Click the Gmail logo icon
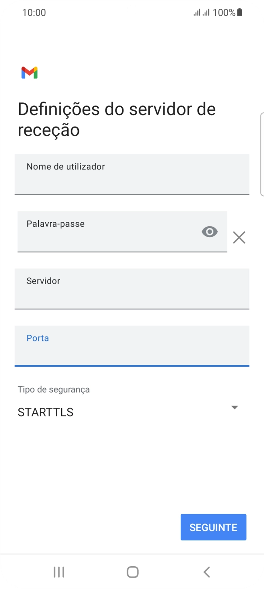The width and height of the screenshot is (264, 589). [x=29, y=72]
